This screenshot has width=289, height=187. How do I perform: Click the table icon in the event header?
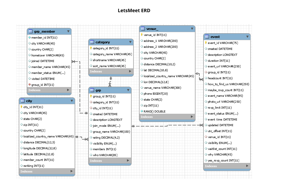207,37
